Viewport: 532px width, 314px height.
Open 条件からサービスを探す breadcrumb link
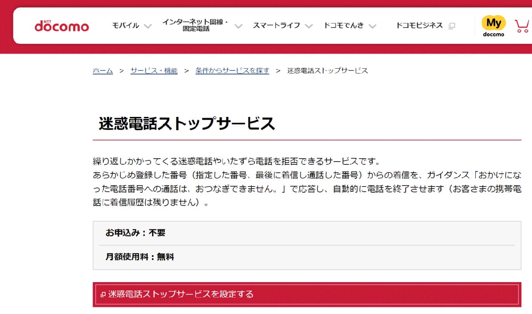click(232, 71)
